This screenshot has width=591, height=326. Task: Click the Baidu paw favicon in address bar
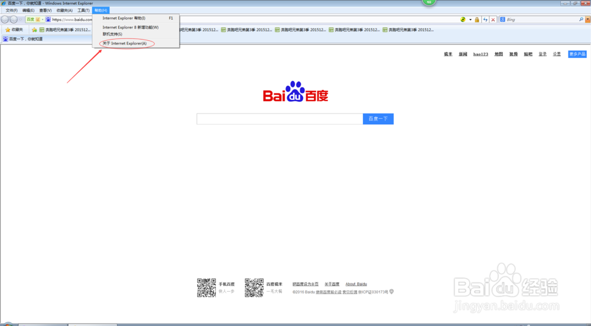tap(48, 20)
